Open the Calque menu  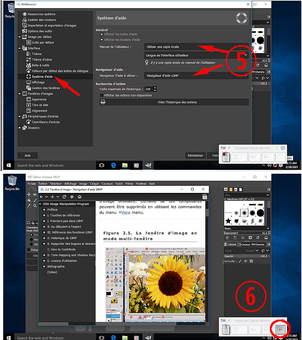pos(94,184)
